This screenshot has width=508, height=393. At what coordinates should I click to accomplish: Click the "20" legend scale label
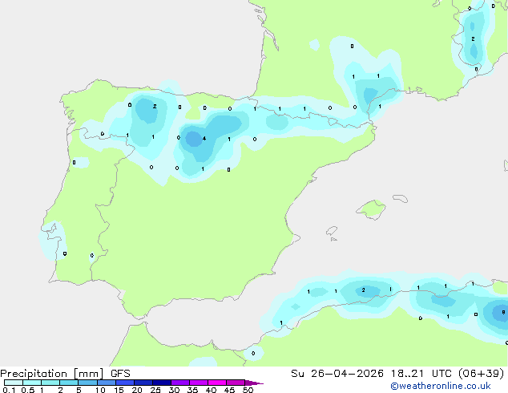(x=137, y=390)
